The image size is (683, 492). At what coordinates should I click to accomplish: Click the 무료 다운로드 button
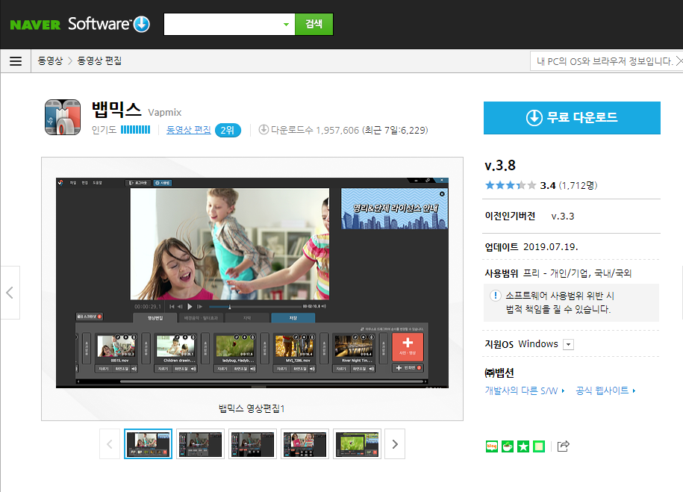572,118
